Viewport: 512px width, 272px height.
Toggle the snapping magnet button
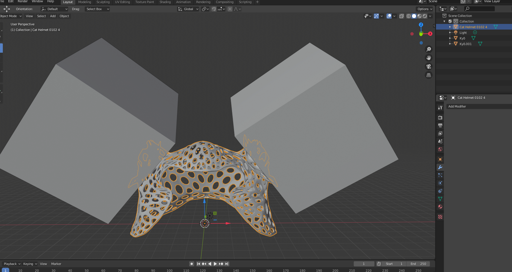[214, 9]
